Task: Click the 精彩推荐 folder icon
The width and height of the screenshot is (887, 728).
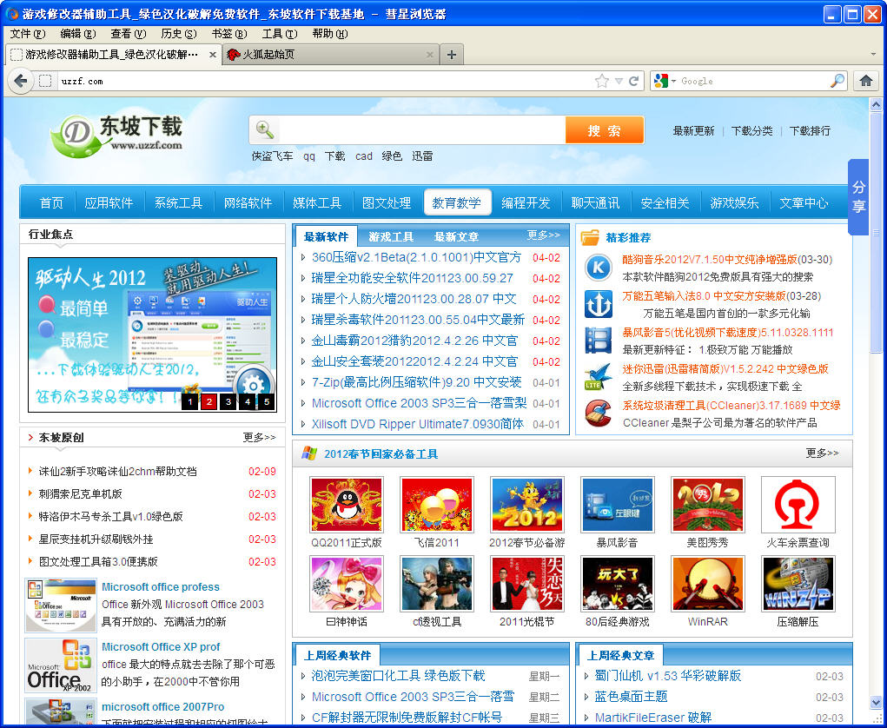Action: 590,237
